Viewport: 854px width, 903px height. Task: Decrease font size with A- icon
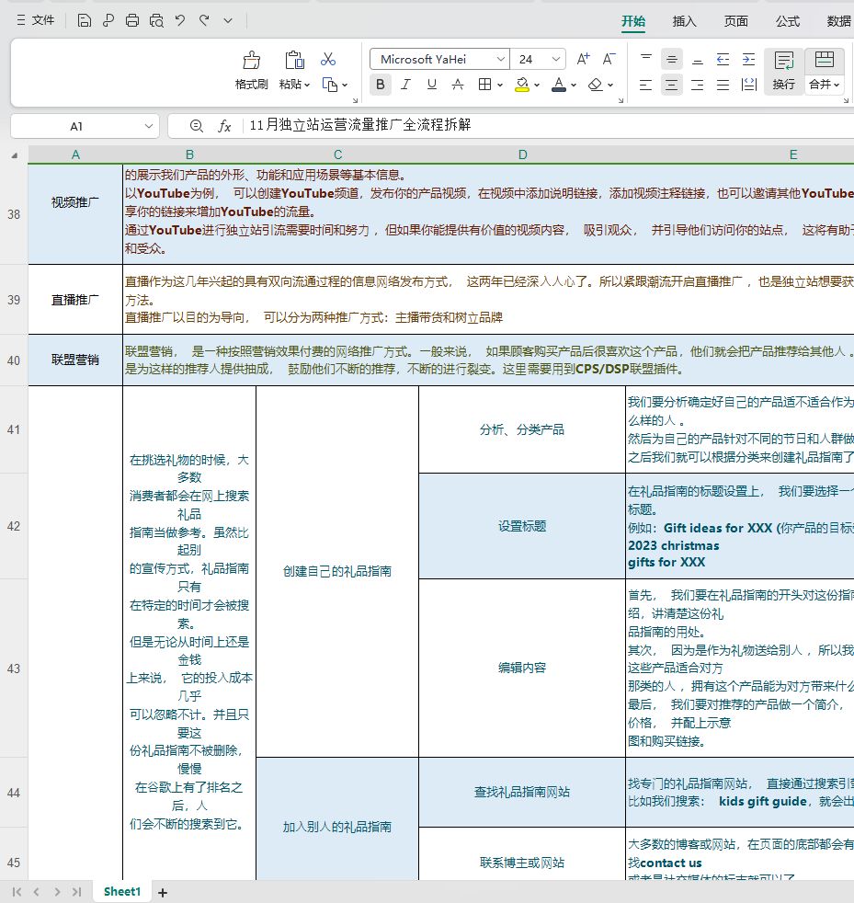pos(609,59)
